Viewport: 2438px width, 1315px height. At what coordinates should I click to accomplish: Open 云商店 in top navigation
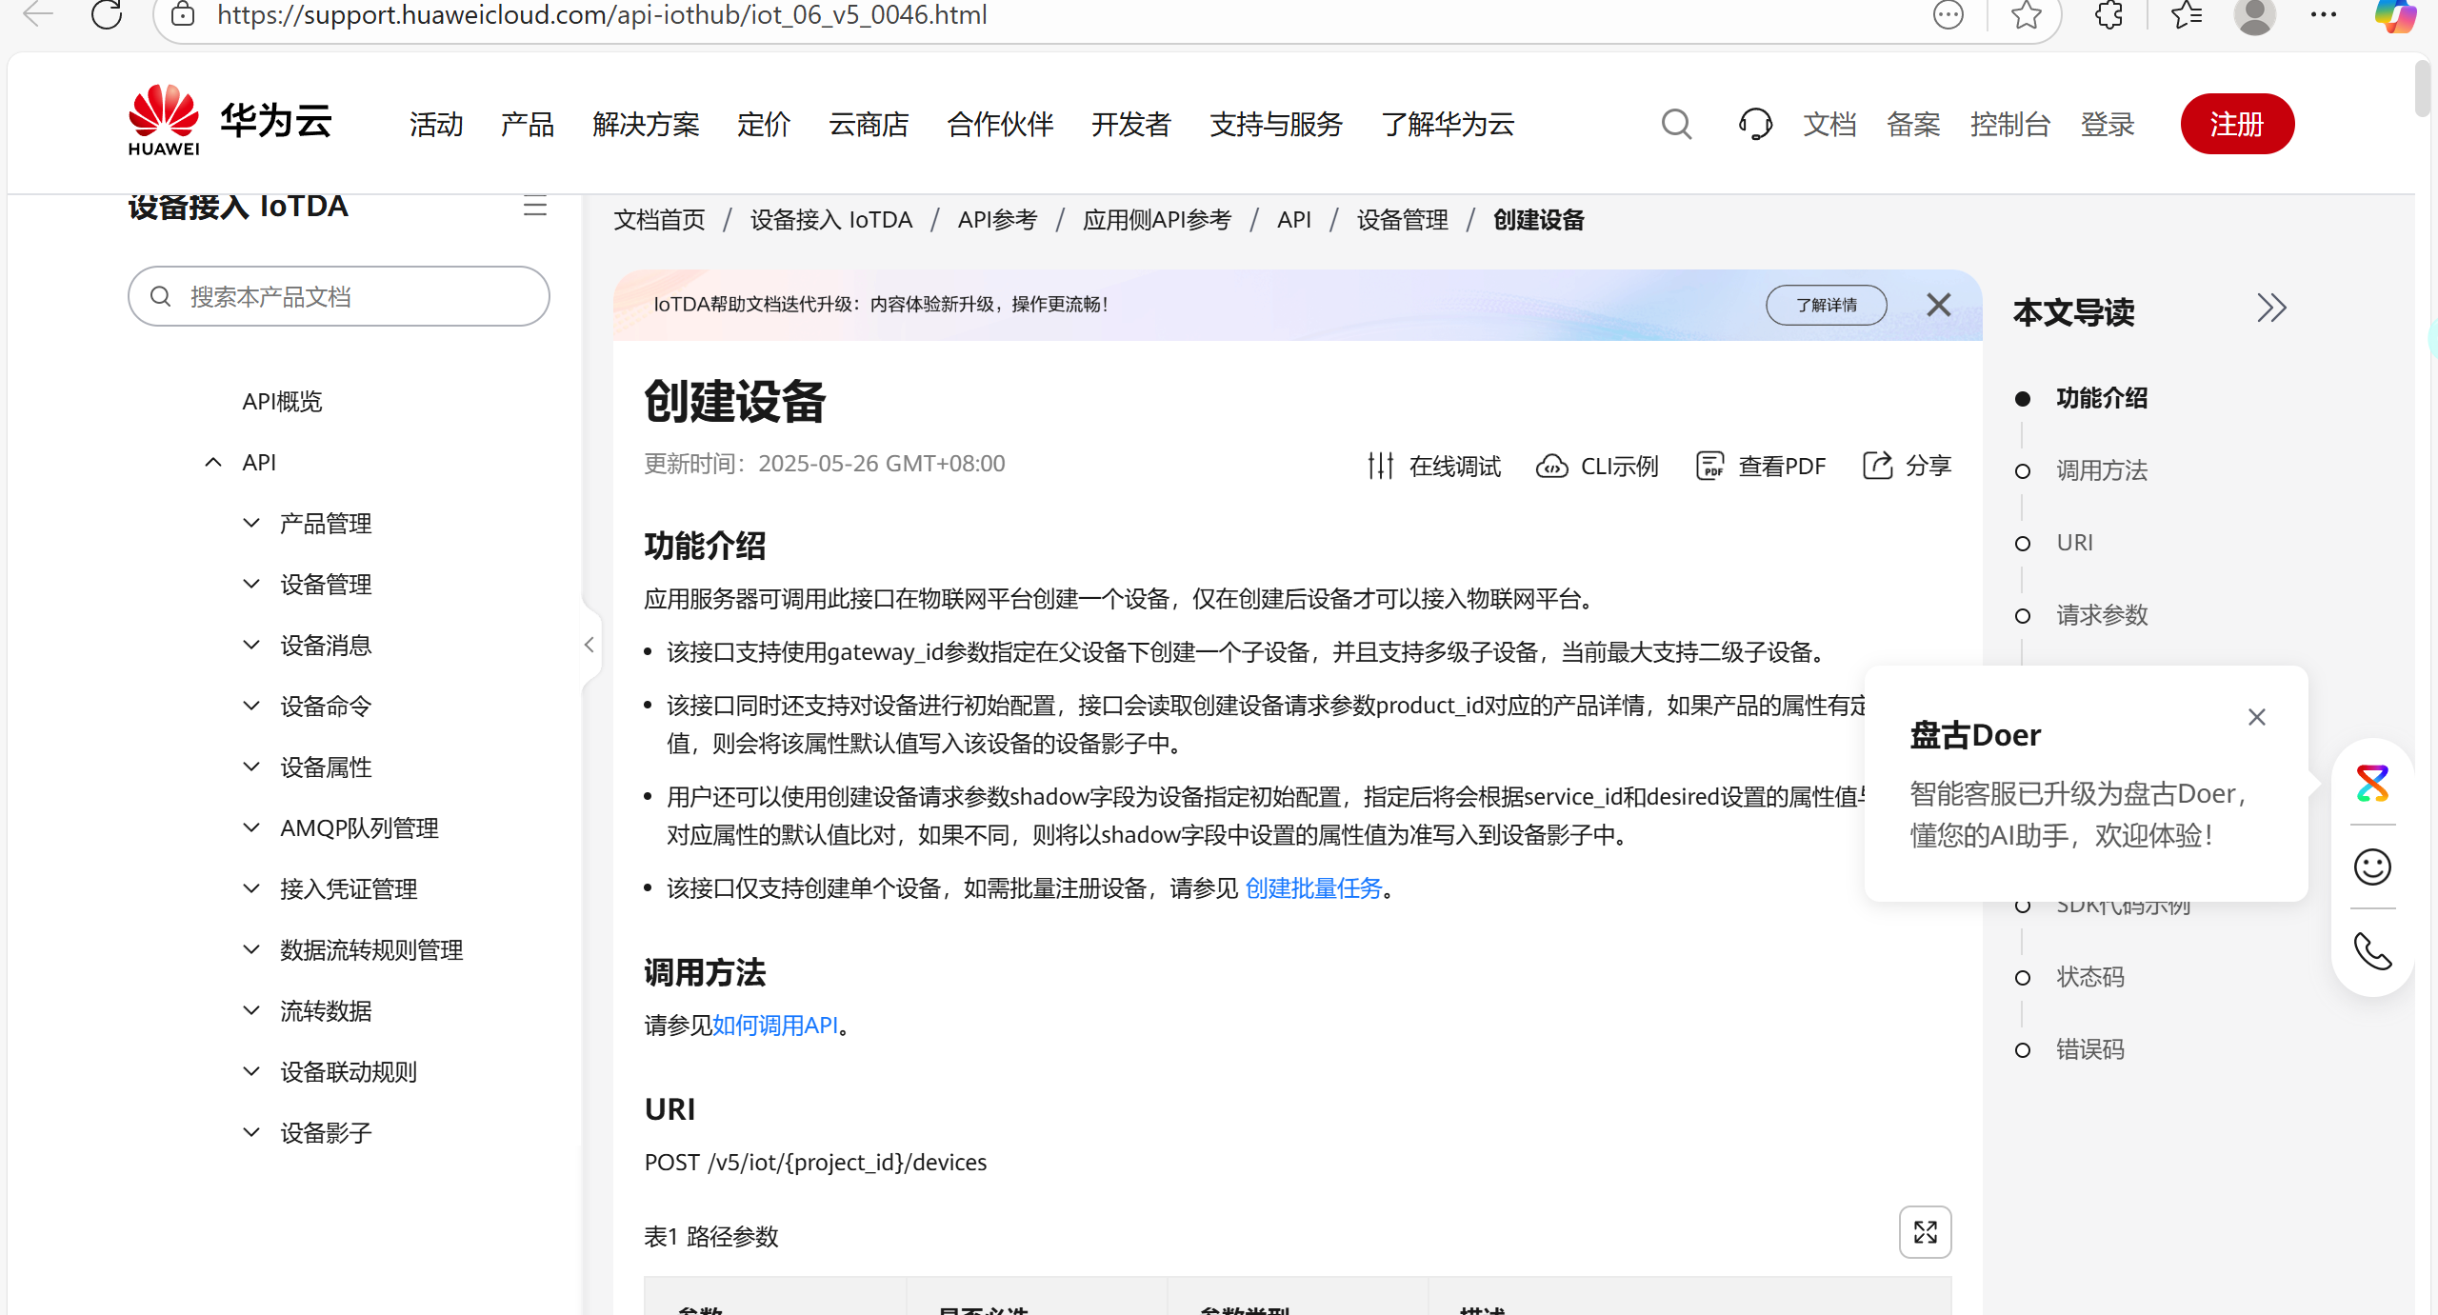[x=869, y=124]
